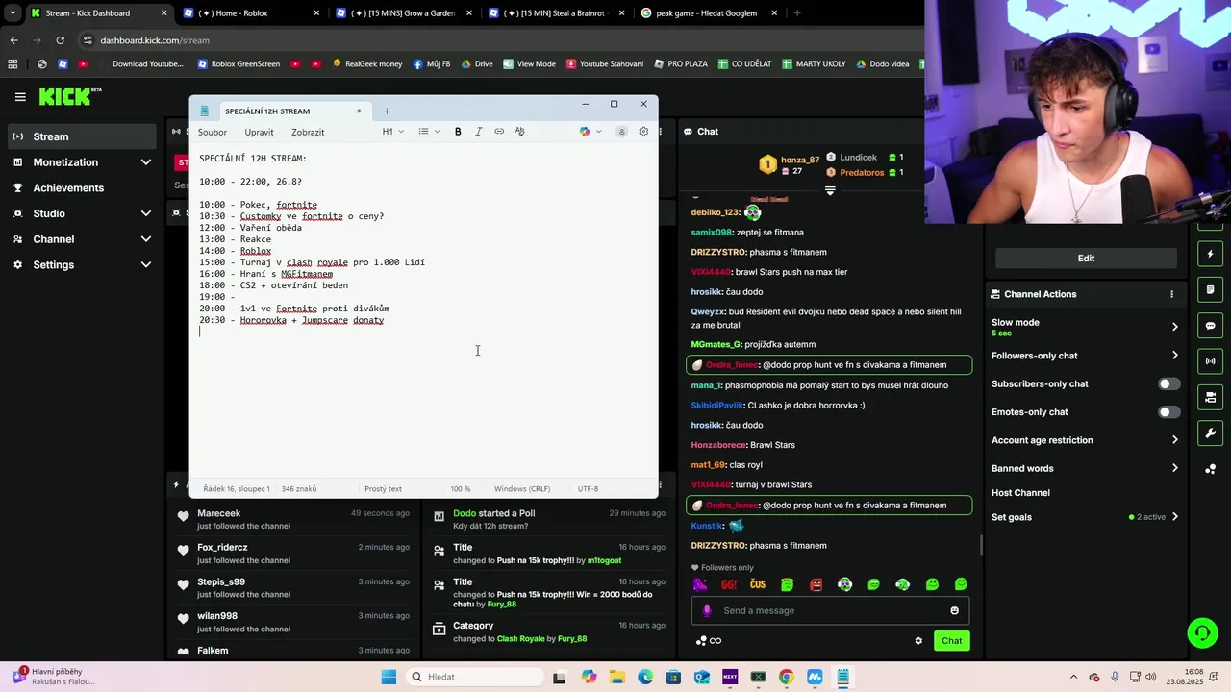Insert the GG! emote

(x=729, y=584)
